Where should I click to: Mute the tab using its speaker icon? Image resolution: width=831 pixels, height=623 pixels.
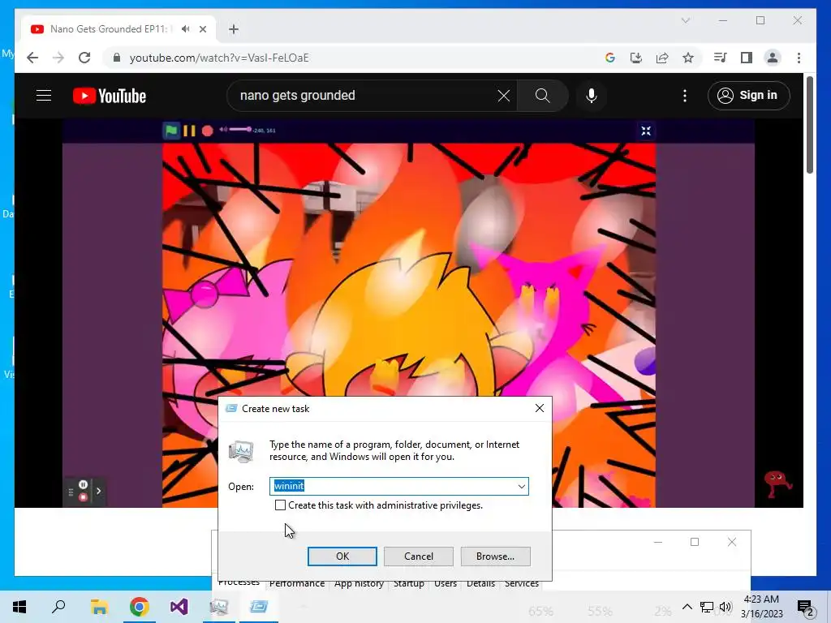point(185,29)
